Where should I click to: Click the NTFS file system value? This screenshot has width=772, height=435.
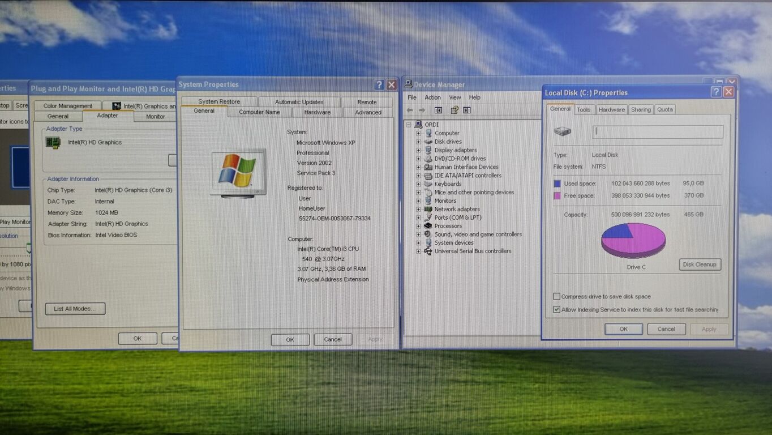coord(599,167)
